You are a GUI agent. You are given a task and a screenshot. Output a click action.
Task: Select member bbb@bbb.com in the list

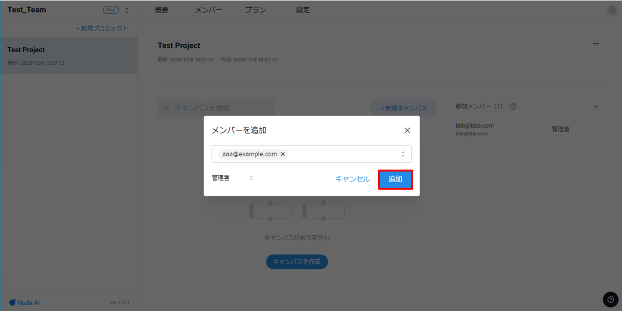click(474, 129)
